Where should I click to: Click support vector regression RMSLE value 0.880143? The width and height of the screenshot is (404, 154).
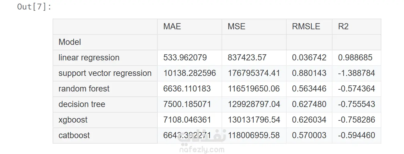[x=309, y=73]
